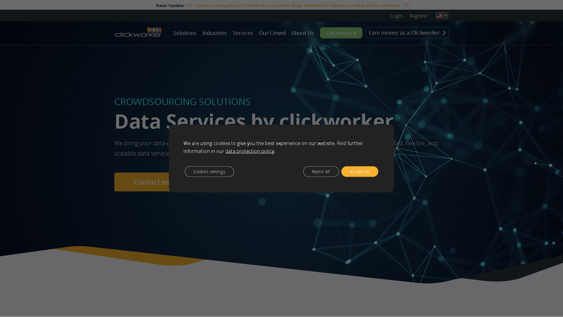Click the clickworker logo
563x317 pixels.
click(x=138, y=33)
